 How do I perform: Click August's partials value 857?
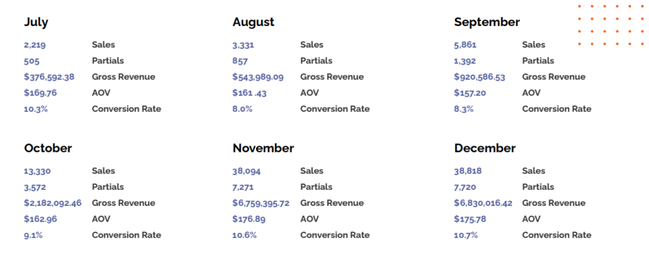(240, 61)
